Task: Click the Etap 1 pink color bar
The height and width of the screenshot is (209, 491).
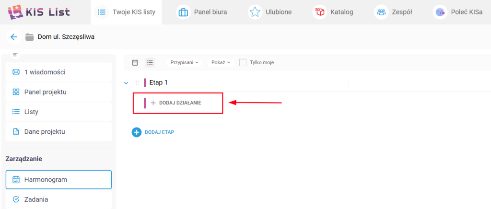Action: click(x=145, y=82)
